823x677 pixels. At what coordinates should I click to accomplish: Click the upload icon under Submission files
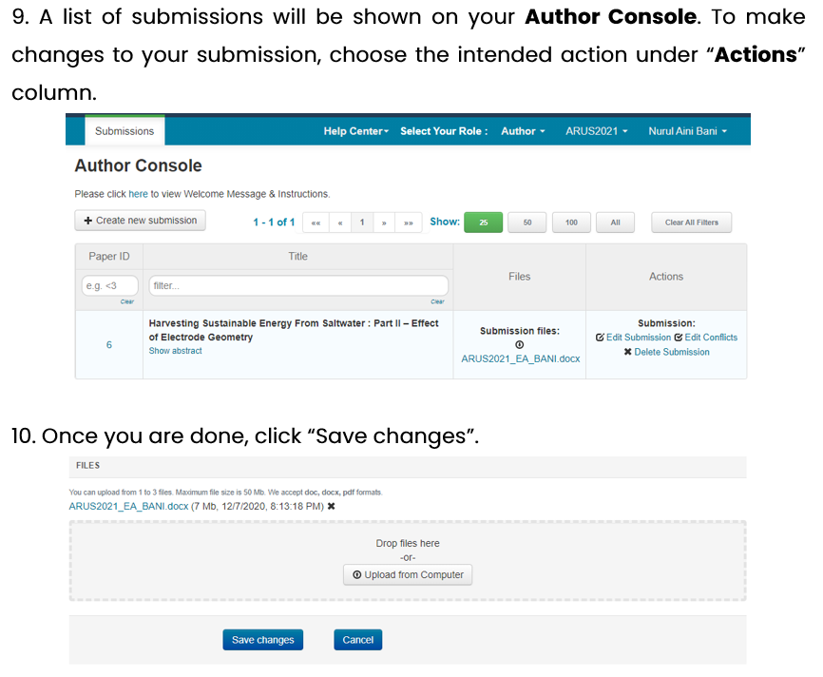(x=519, y=345)
